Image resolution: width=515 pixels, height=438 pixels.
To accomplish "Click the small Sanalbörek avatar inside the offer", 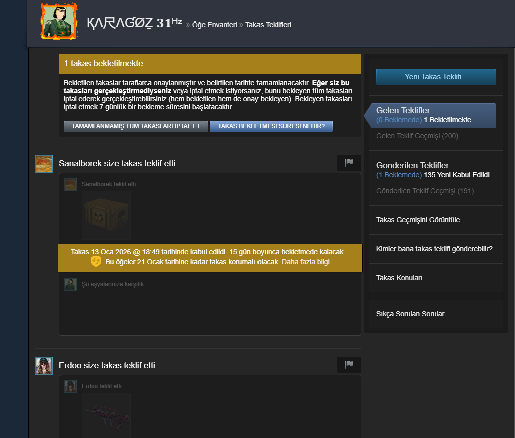I will coord(70,184).
